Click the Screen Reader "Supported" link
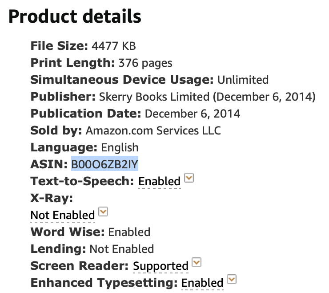Image resolution: width=329 pixels, height=293 pixels. coord(160,266)
